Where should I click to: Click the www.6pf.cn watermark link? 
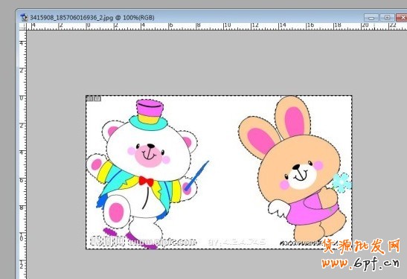click(361, 263)
